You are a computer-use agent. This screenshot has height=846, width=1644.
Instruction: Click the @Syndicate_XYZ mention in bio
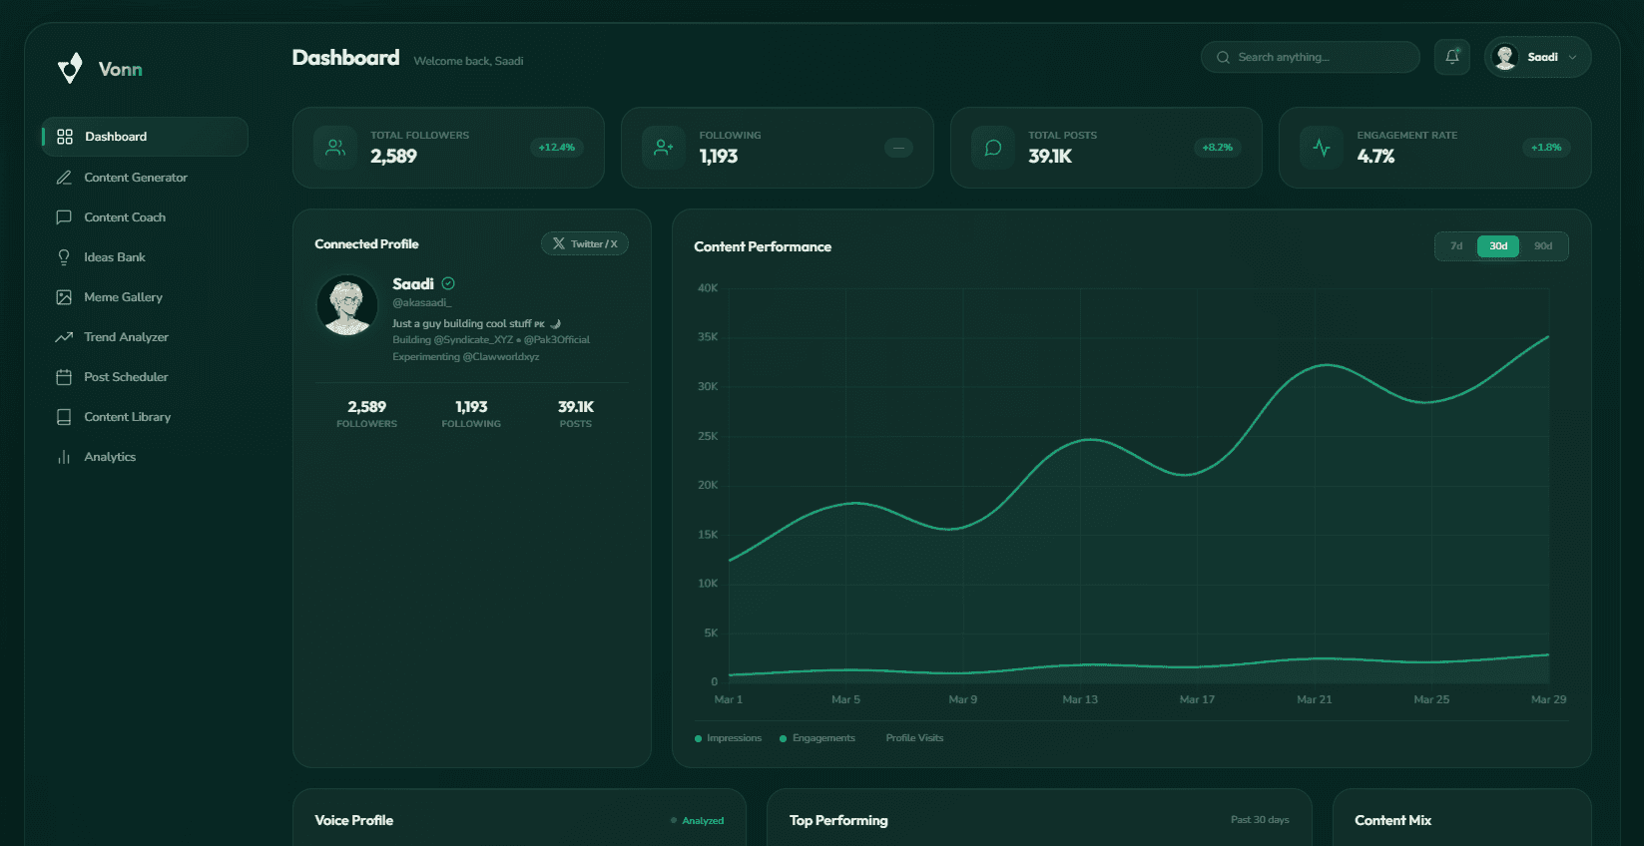(473, 340)
